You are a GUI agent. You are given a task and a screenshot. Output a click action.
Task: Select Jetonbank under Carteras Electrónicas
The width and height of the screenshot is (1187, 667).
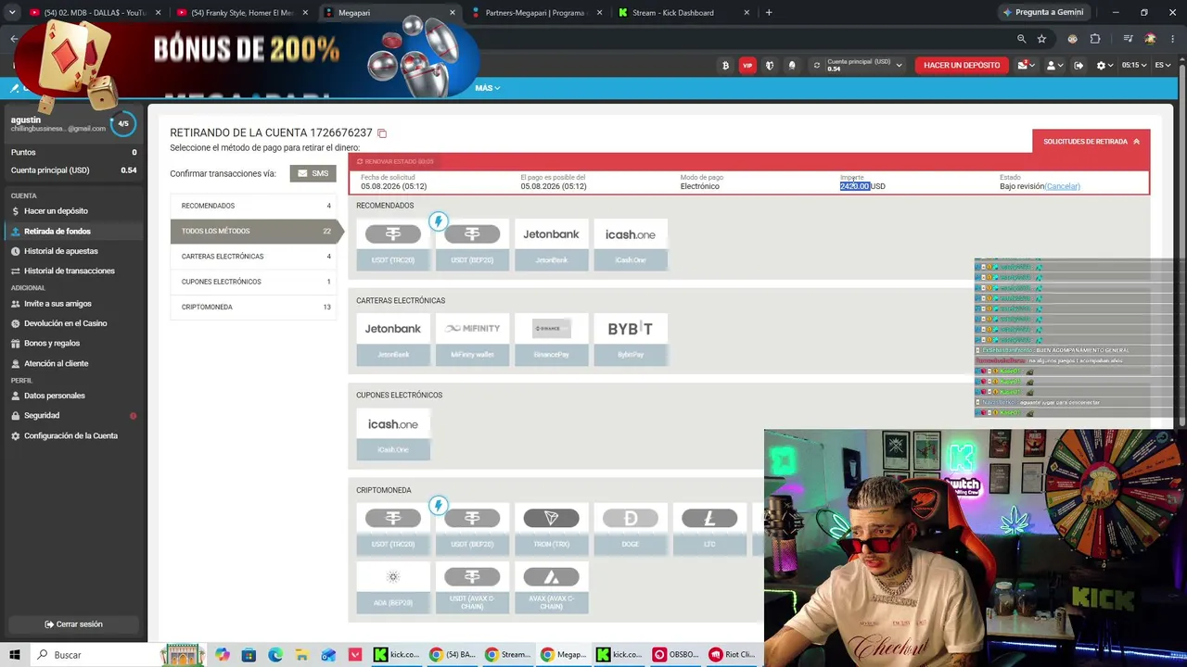click(393, 339)
